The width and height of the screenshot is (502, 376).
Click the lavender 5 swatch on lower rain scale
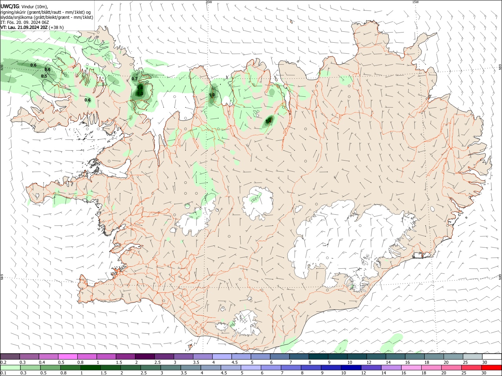[x=250, y=367]
